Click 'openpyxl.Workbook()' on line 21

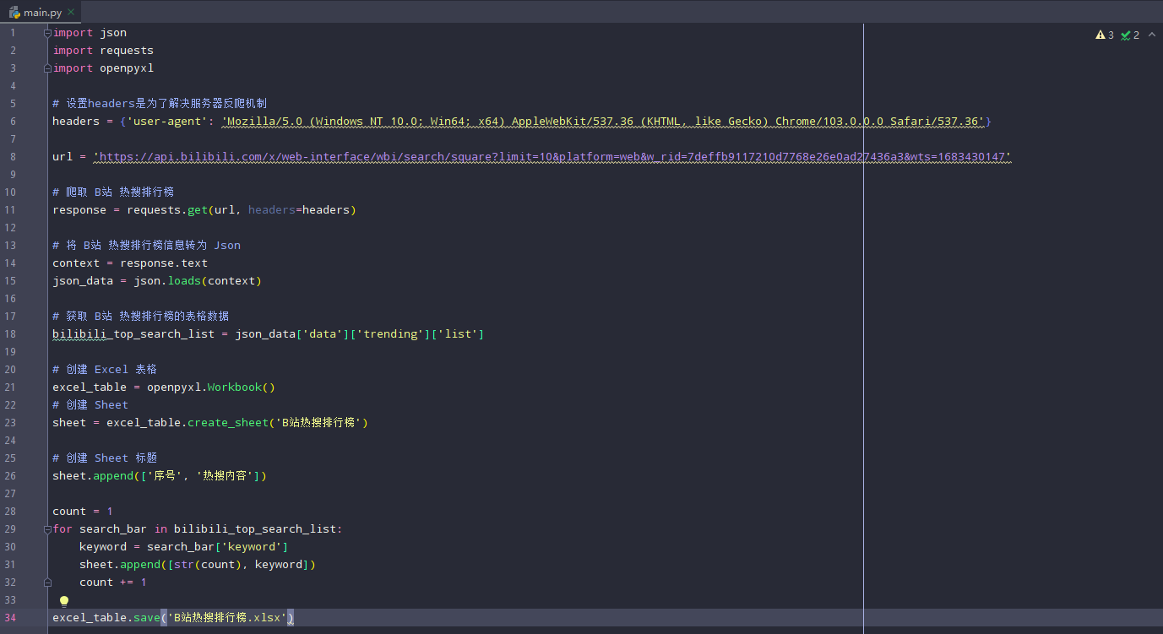tap(211, 387)
